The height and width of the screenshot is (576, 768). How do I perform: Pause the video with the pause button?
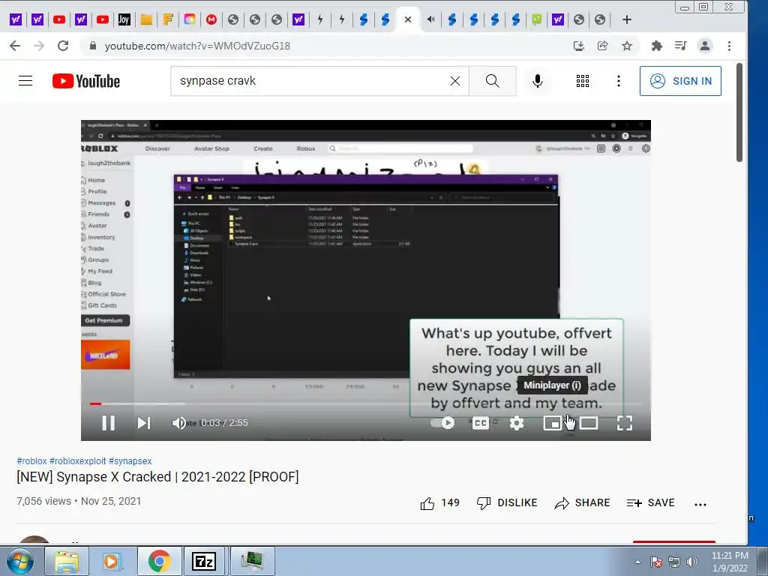pos(108,423)
